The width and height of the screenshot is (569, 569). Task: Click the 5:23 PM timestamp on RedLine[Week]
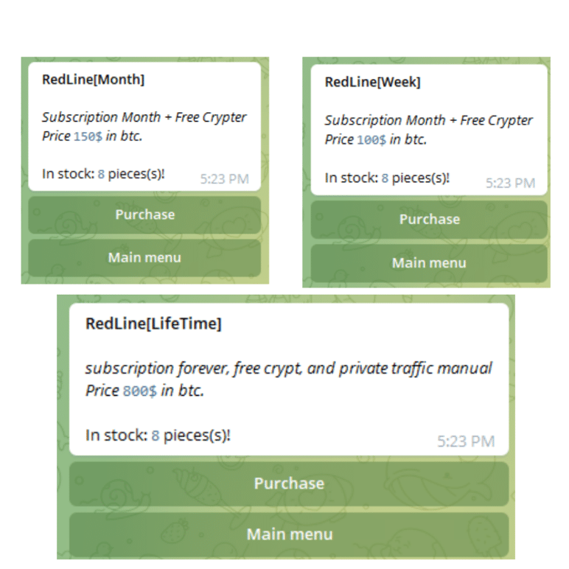click(510, 183)
